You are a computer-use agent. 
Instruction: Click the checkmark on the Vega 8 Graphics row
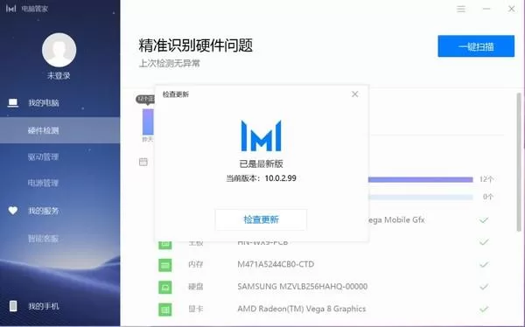(484, 309)
